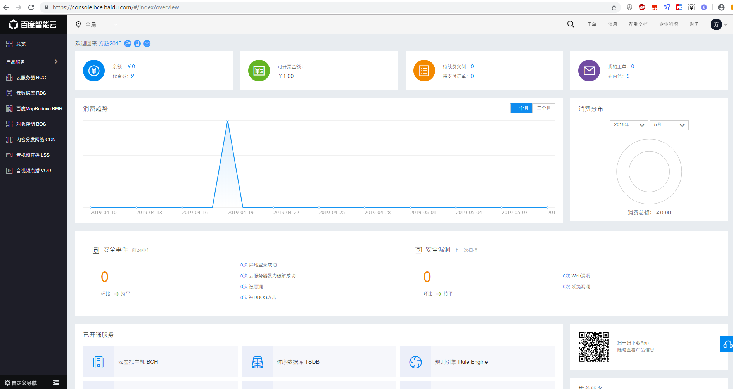Viewport: 733px width, 389px height.
Task: Click the location pin icon beside 全局
Action: [78, 24]
